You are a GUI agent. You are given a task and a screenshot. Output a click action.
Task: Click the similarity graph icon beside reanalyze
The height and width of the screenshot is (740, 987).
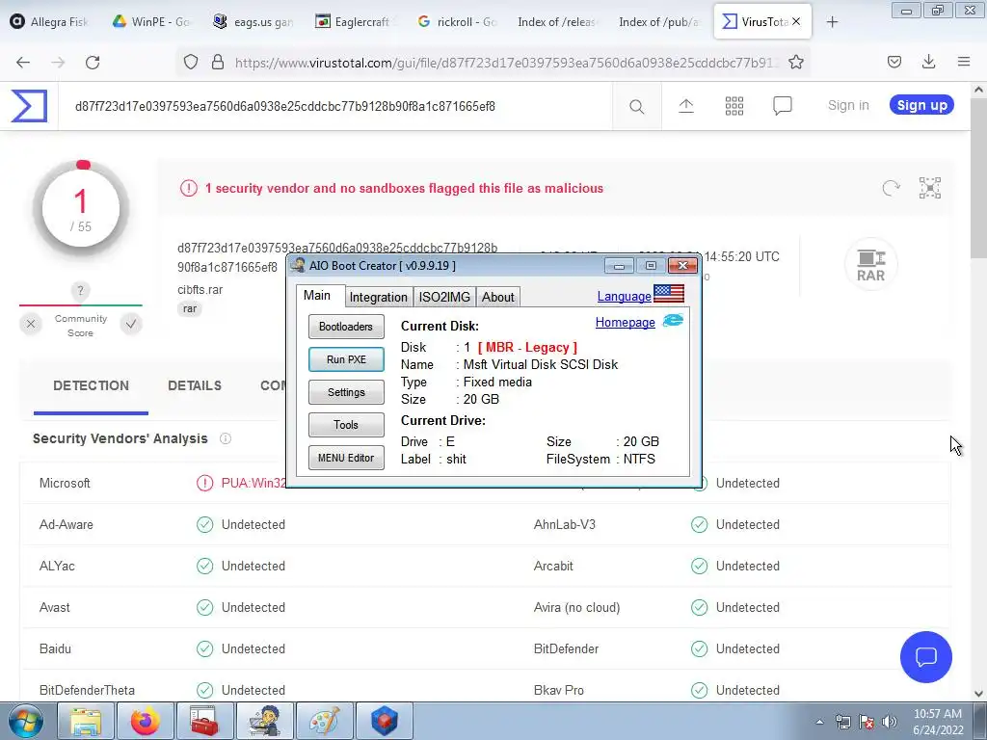click(930, 188)
